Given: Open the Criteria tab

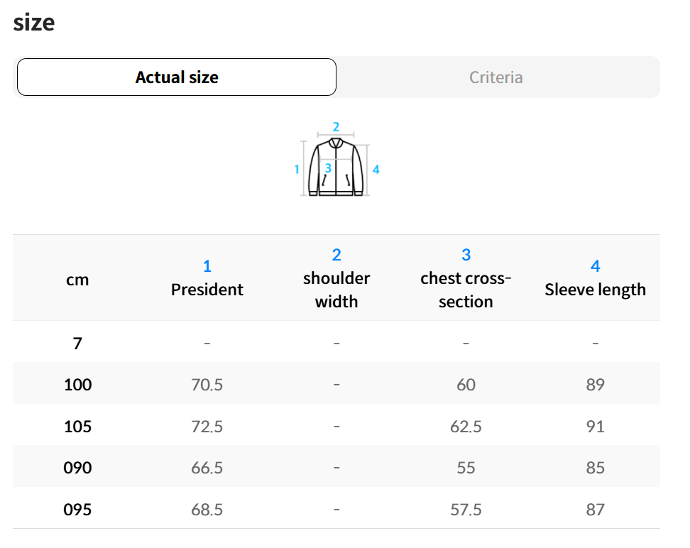Looking at the screenshot, I should (496, 77).
